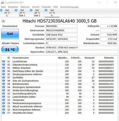Click the Eingeschaltet value 1711 mal
The image size is (119, 121).
tap(109, 39)
